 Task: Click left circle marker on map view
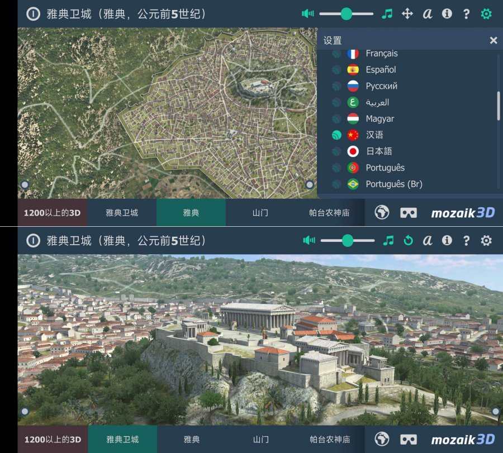click(x=25, y=185)
